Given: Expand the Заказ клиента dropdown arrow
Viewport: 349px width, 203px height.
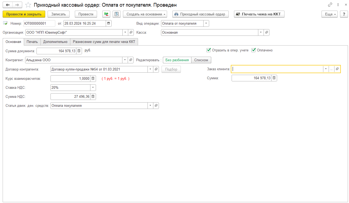Looking at the screenshot, I should pyautogui.click(x=326, y=69).
